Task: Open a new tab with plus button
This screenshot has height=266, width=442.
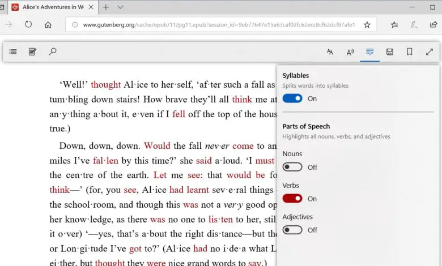Action: (x=106, y=7)
